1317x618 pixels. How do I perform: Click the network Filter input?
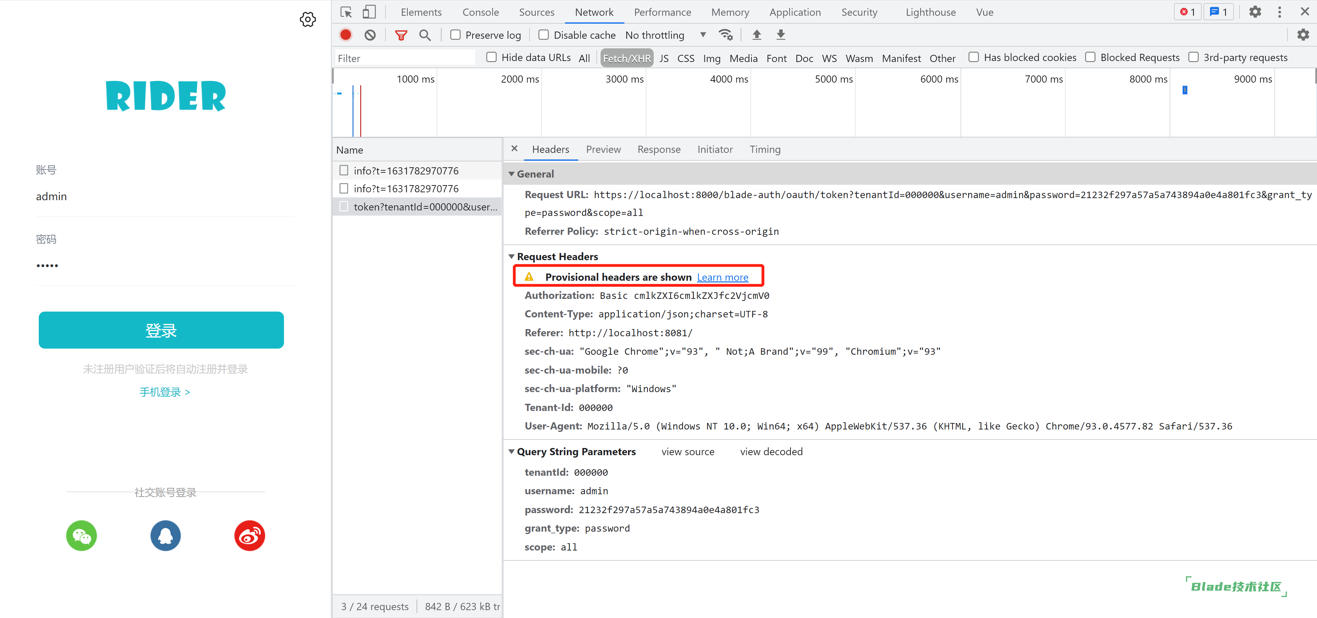404,58
